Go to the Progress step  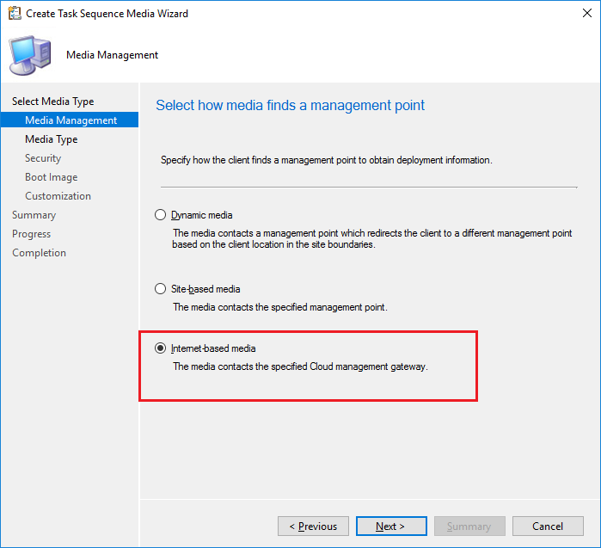coord(32,234)
